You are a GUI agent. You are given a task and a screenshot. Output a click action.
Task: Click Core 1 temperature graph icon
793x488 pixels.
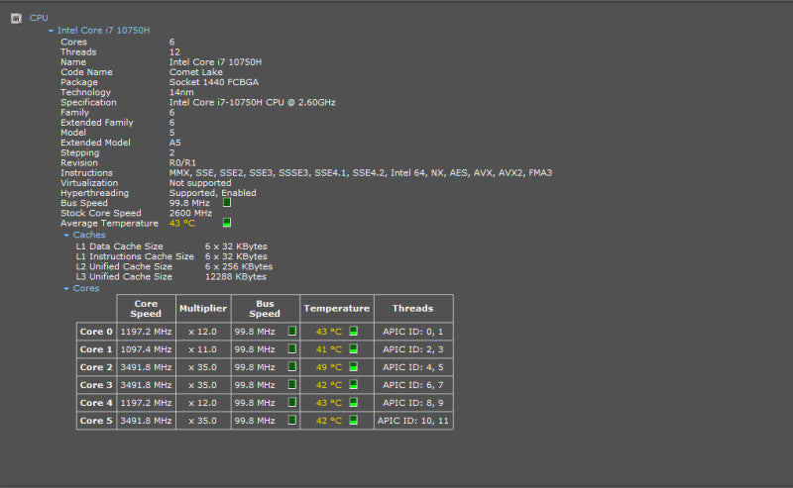point(354,349)
